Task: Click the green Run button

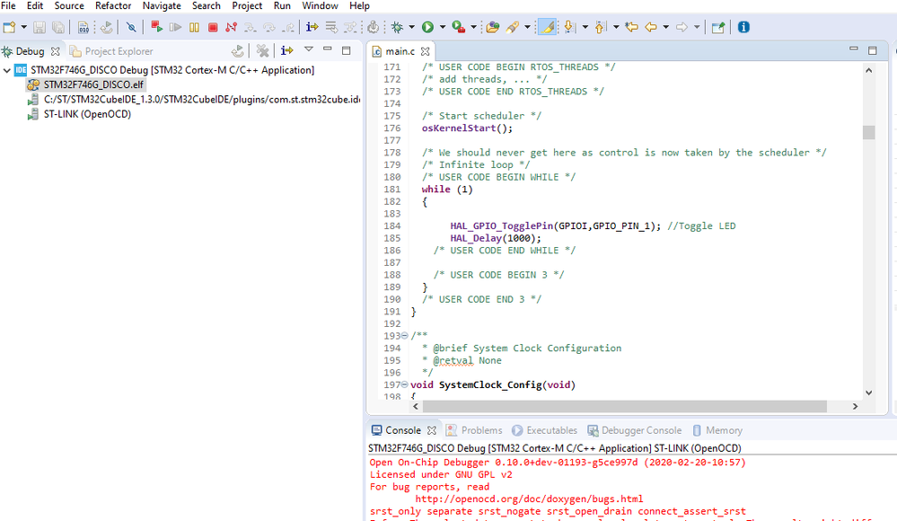Action: (427, 27)
